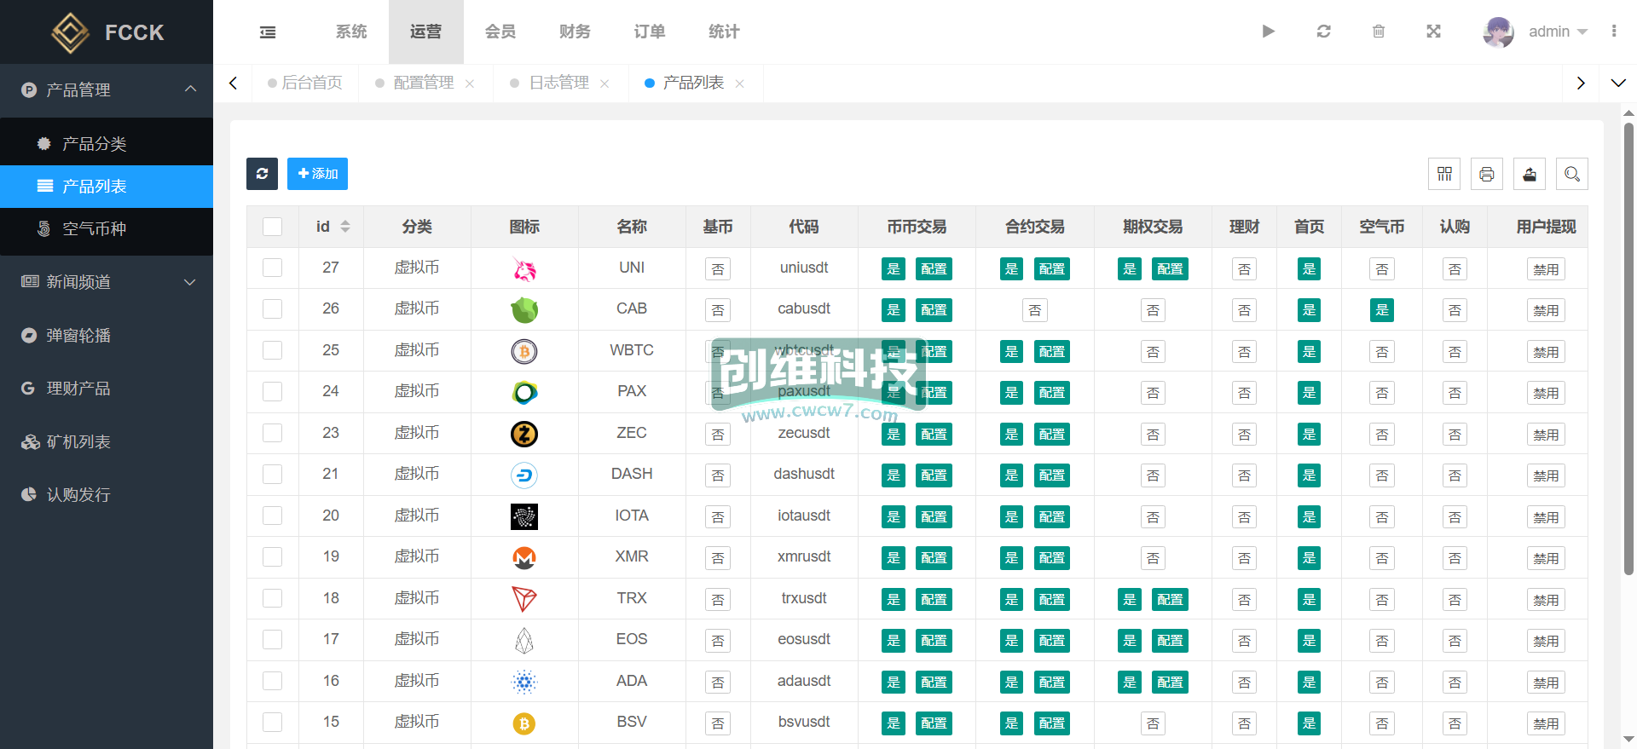Open the column filter grid icon
1637x749 pixels.
tap(1444, 174)
